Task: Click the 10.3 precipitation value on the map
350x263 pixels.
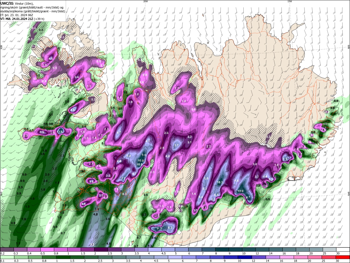Action: pyautogui.click(x=220, y=182)
